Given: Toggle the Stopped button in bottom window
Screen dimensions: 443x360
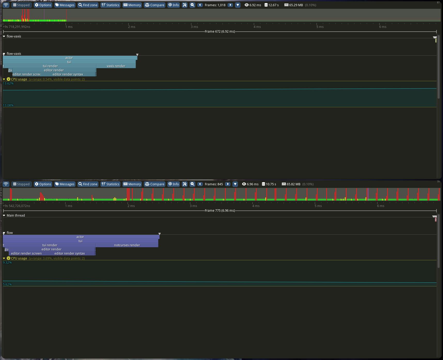Looking at the screenshot, I should [x=21, y=184].
